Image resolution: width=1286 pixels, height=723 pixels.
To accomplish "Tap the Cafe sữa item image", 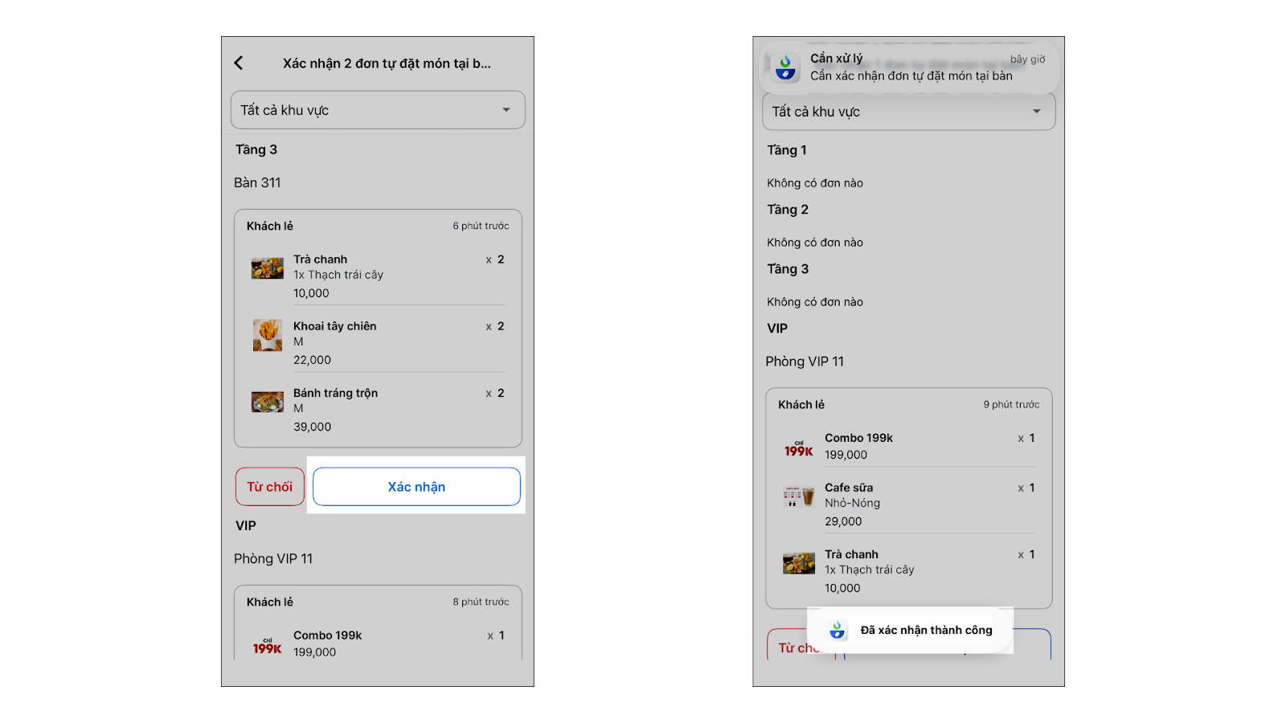I will (x=799, y=496).
